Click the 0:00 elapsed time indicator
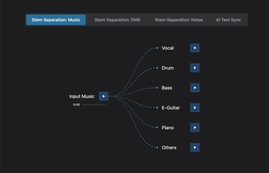The height and width of the screenshot is (173, 269). tap(76, 105)
